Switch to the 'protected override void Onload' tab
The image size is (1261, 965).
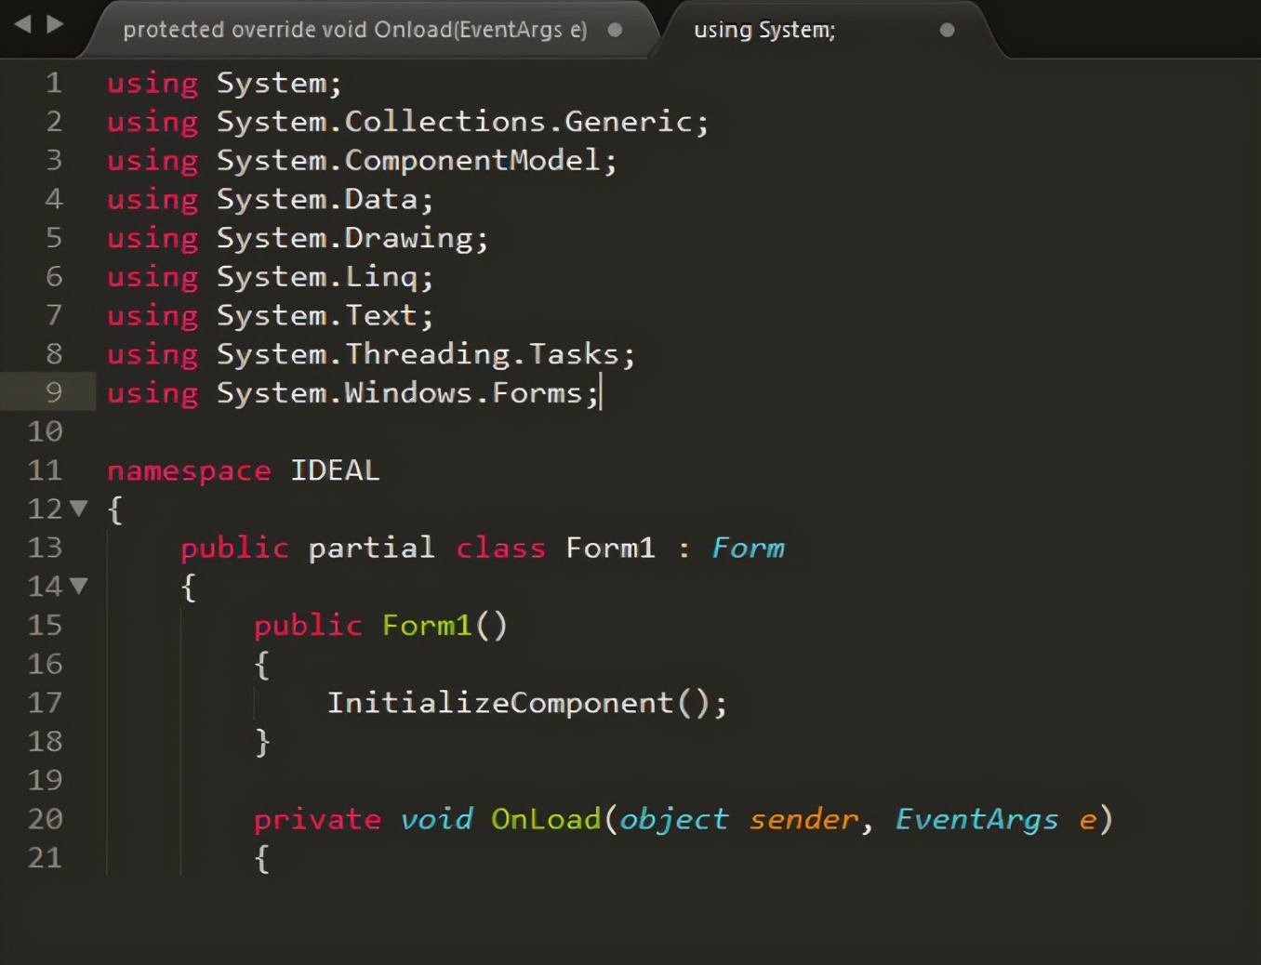(354, 30)
